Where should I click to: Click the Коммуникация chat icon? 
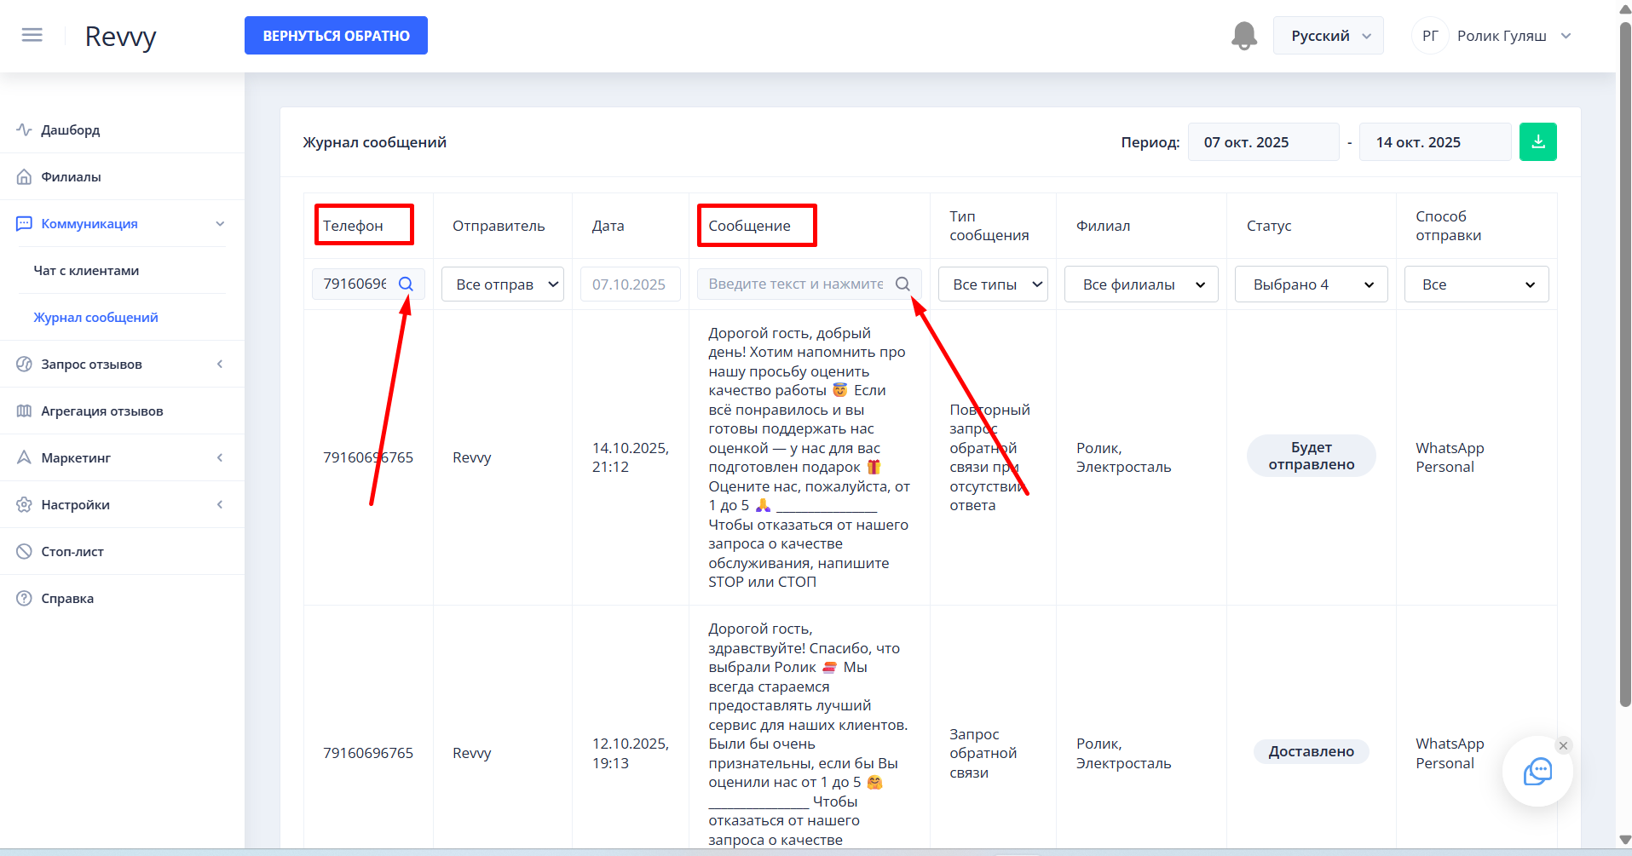24,223
